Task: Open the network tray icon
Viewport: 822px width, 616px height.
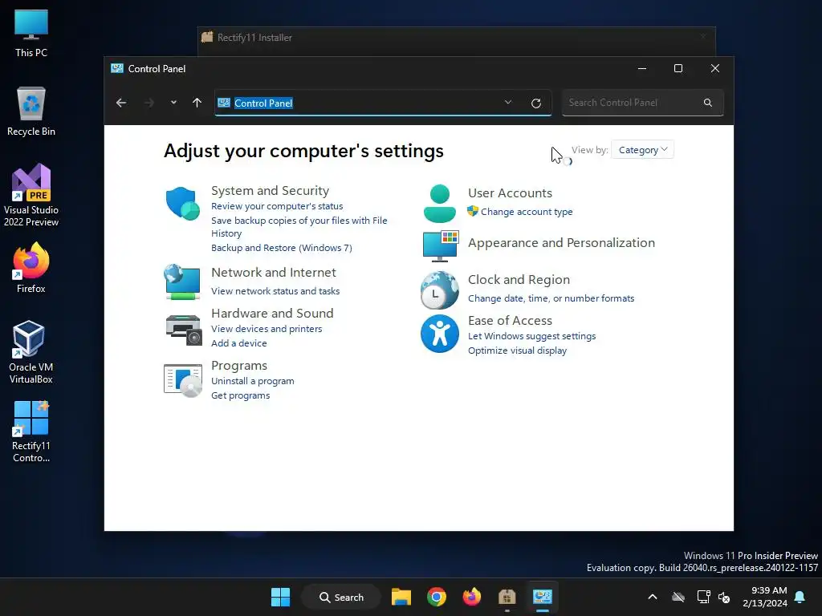Action: [703, 597]
